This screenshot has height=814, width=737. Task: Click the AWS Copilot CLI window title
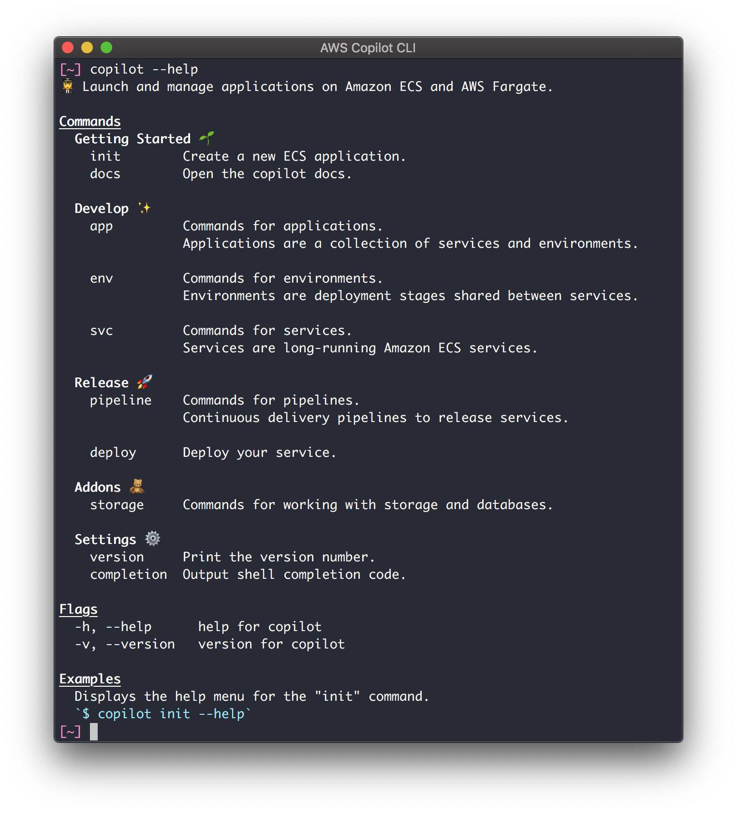pos(368,48)
